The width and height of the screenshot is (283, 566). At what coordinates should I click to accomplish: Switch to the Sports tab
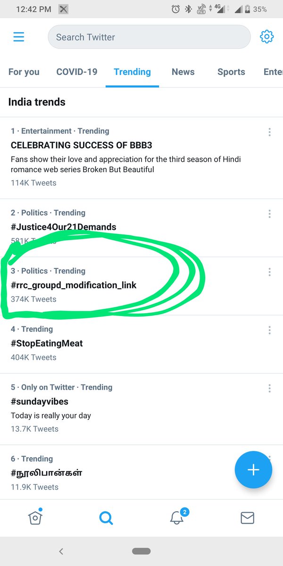pyautogui.click(x=231, y=72)
